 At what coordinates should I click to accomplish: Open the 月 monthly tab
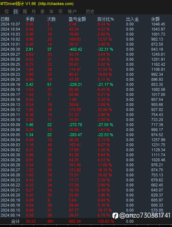click(x=34, y=11)
